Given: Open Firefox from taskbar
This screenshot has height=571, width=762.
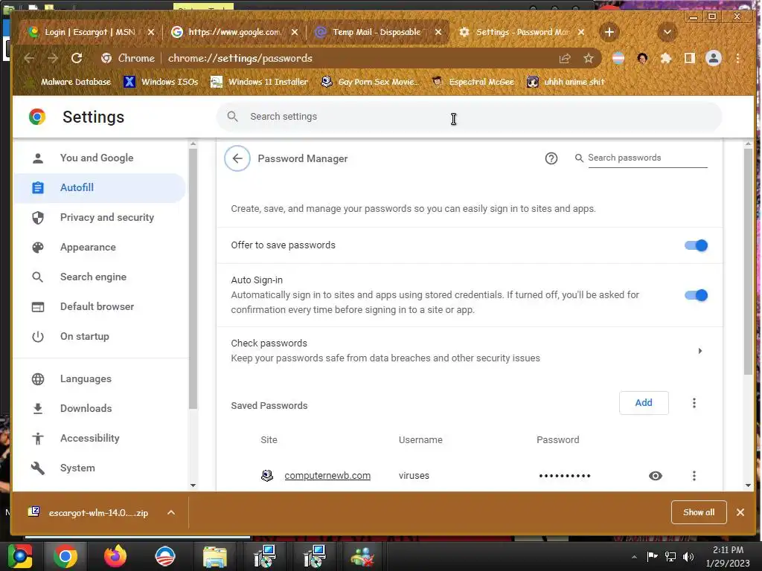Looking at the screenshot, I should tap(115, 556).
